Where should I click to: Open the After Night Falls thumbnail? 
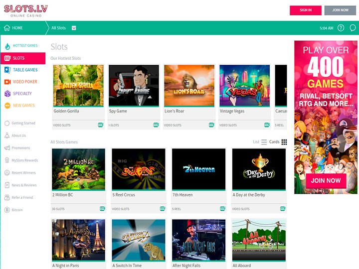point(199,240)
